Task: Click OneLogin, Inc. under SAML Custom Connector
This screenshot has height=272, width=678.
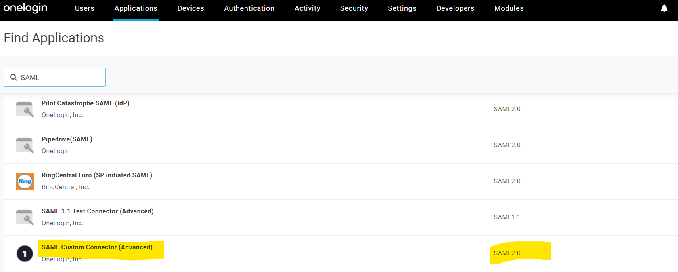Action: tap(62, 259)
